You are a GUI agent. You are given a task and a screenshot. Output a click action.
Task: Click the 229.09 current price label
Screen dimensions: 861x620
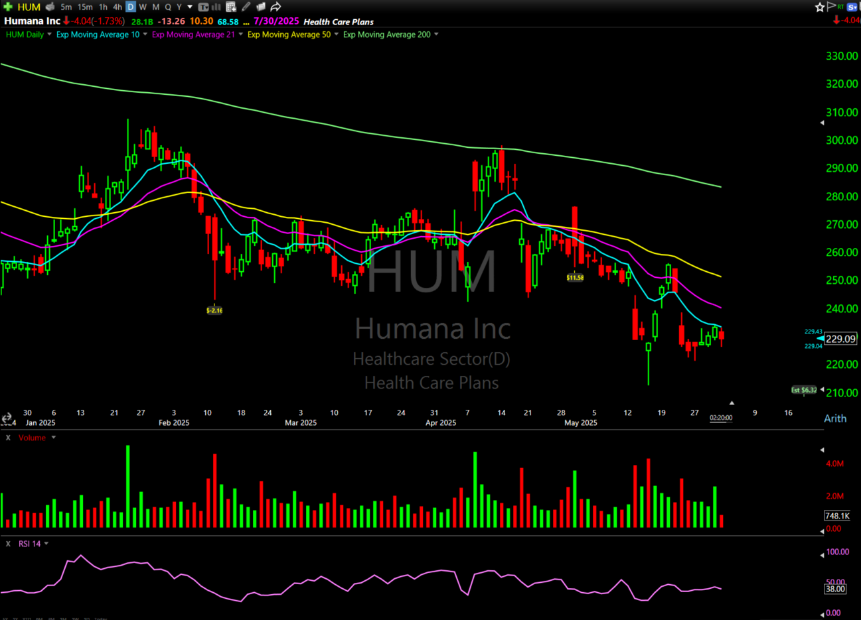click(840, 339)
